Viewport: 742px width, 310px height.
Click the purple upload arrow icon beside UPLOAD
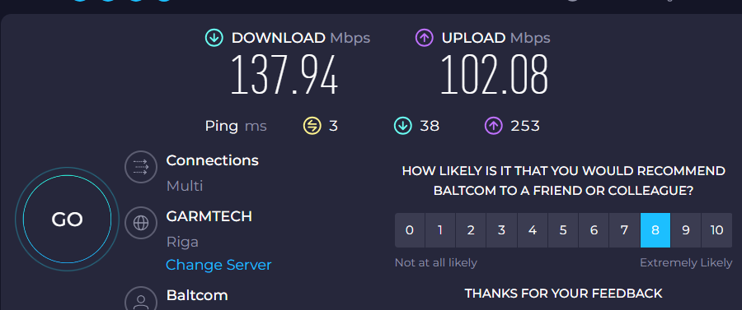[425, 38]
